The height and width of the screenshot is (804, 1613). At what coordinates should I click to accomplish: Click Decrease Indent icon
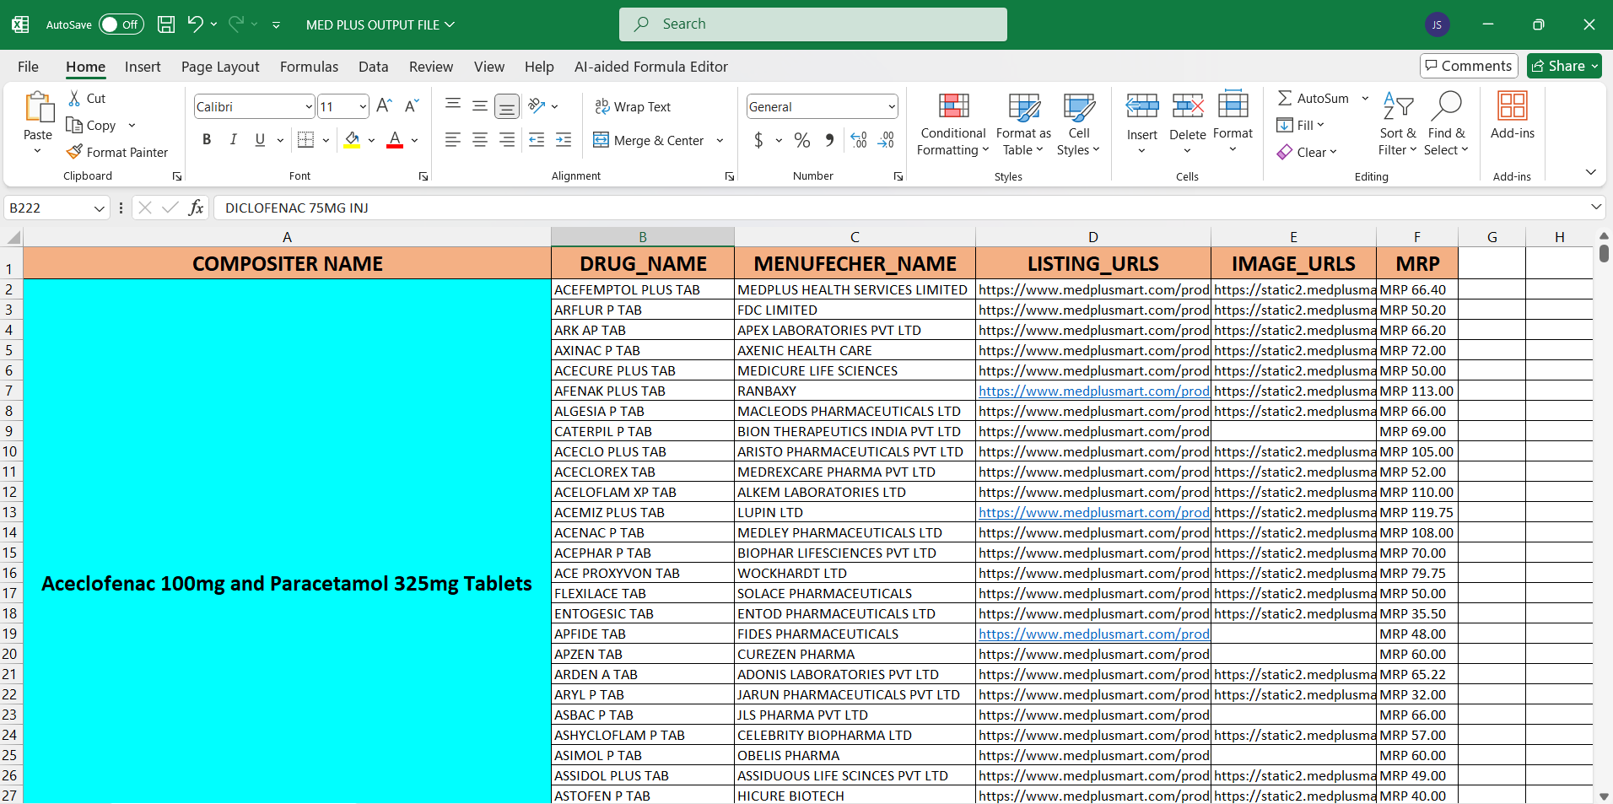pos(537,140)
